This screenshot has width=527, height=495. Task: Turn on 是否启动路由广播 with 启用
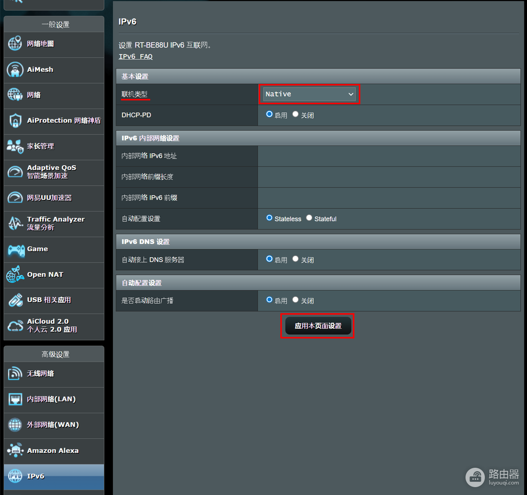click(x=269, y=300)
